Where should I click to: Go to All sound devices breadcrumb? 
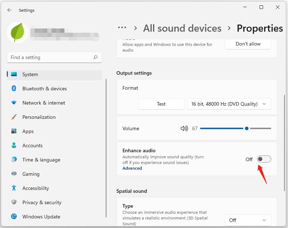182,28
